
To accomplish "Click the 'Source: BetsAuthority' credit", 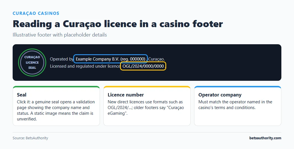I will pos(30,138).
